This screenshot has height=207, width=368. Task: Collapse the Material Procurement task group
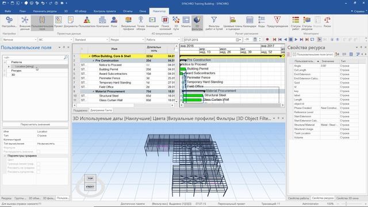pyautogui.click(x=93, y=91)
